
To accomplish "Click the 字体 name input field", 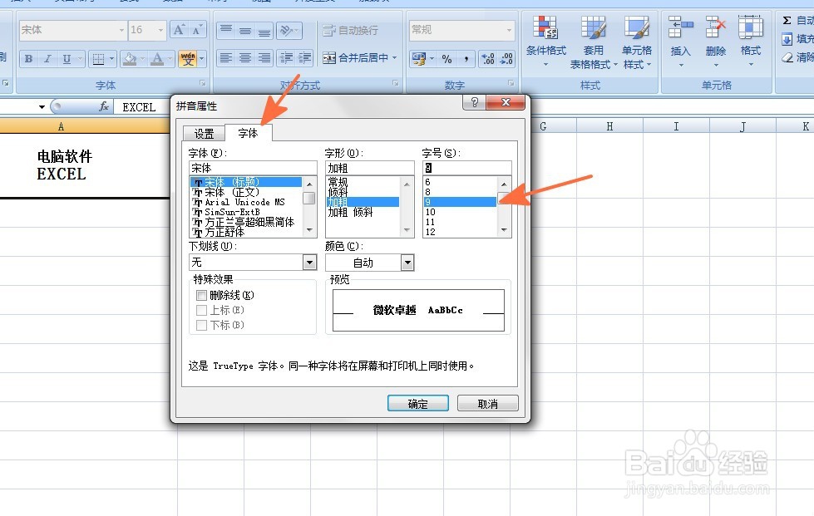I will [253, 168].
